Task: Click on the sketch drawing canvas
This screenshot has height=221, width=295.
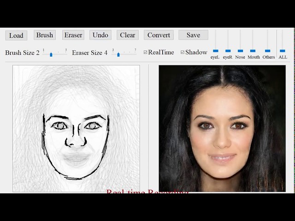Action: pos(76,128)
